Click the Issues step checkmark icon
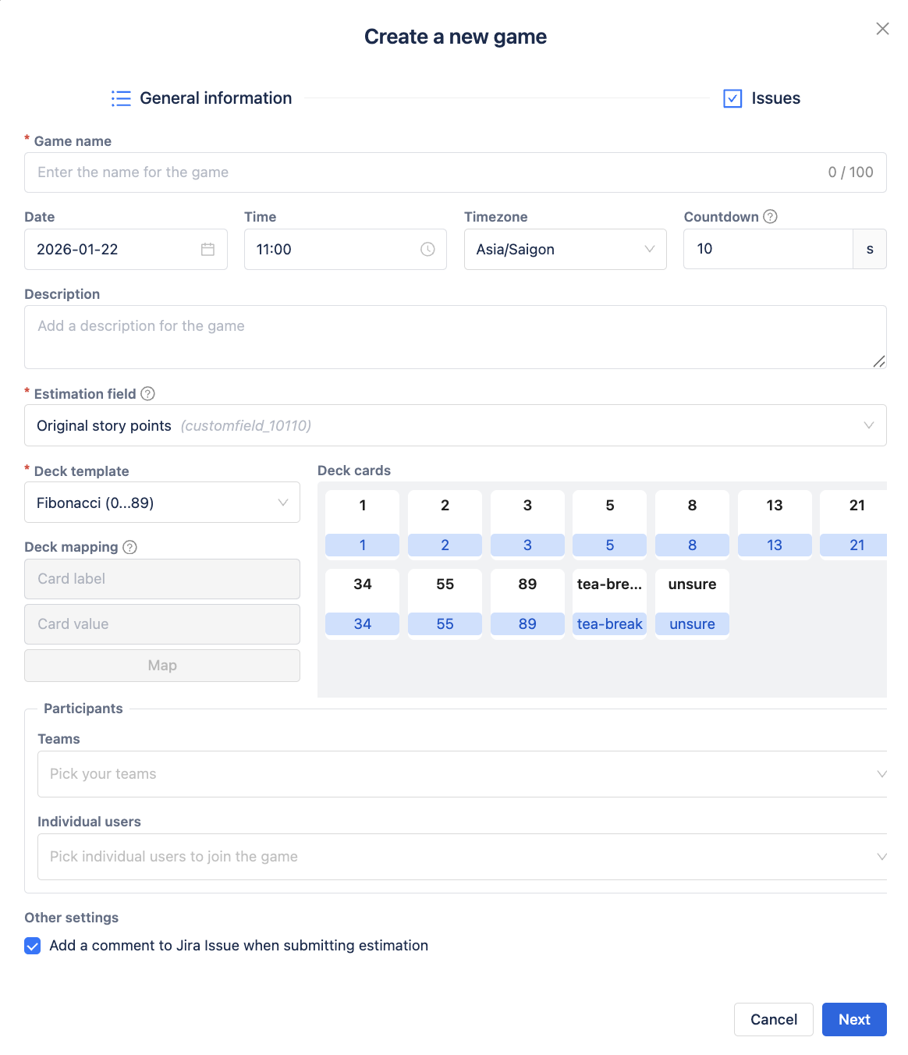908x1055 pixels. point(732,98)
